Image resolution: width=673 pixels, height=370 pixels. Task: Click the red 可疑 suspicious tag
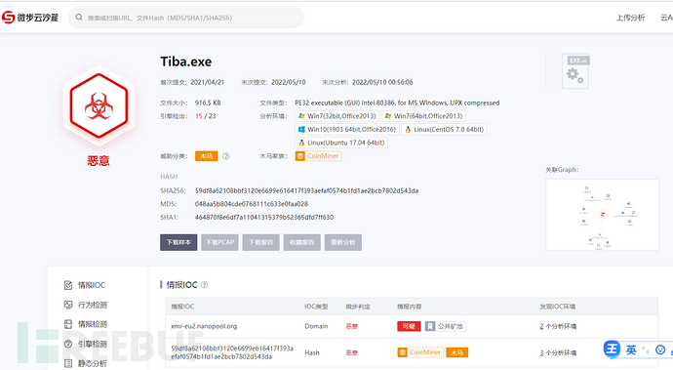(x=409, y=326)
